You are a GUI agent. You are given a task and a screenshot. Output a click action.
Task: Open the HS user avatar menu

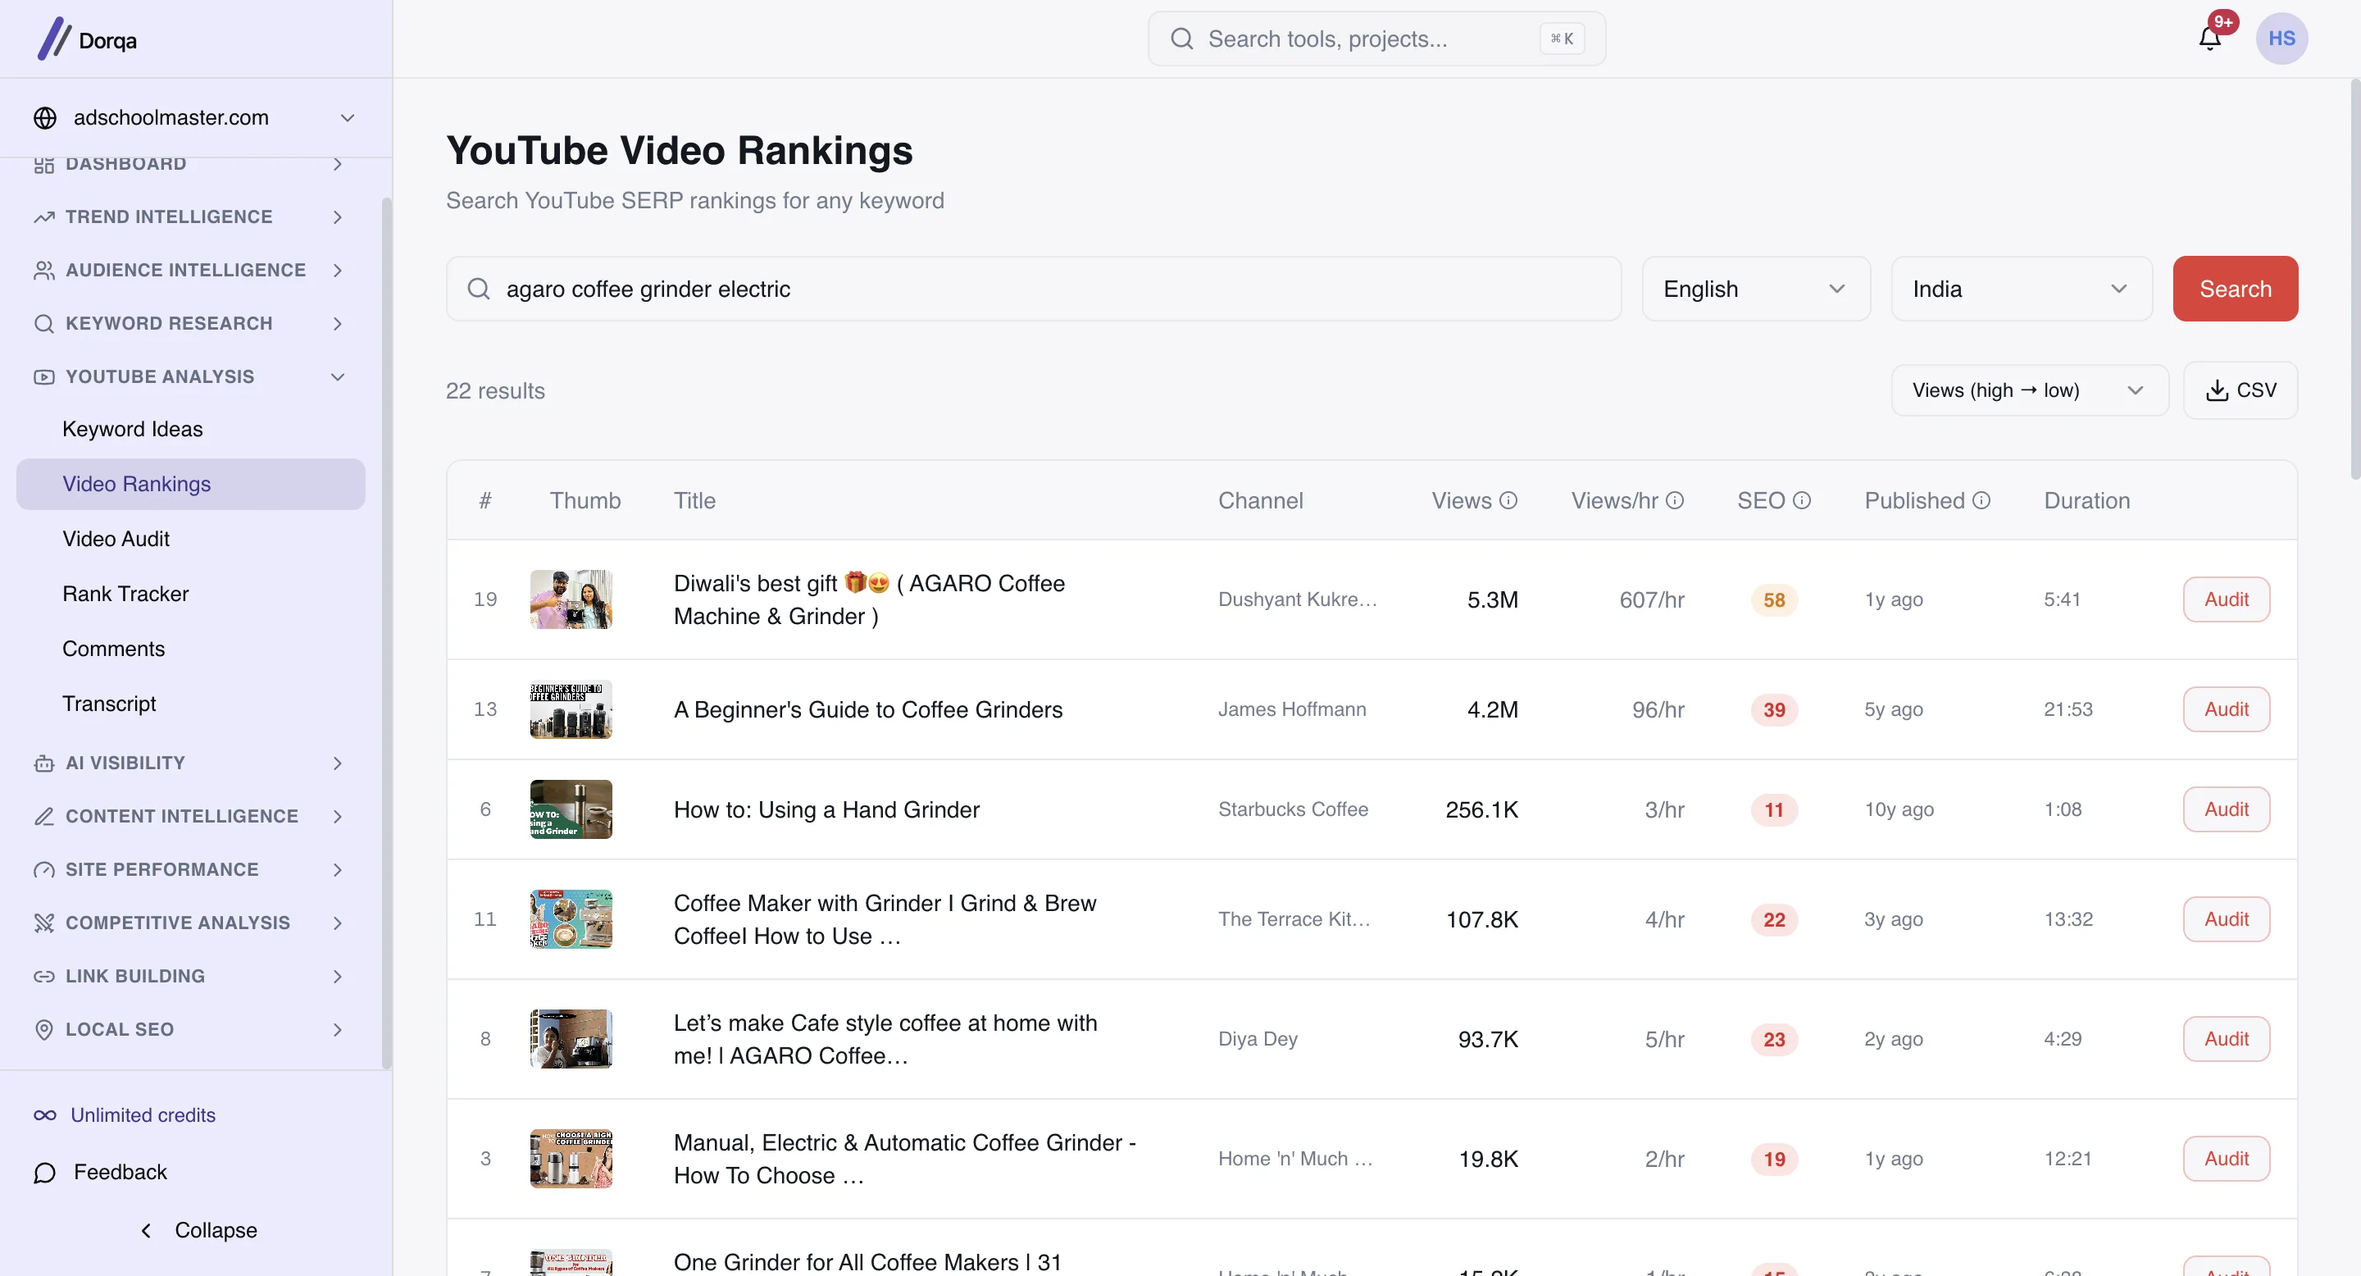point(2281,39)
